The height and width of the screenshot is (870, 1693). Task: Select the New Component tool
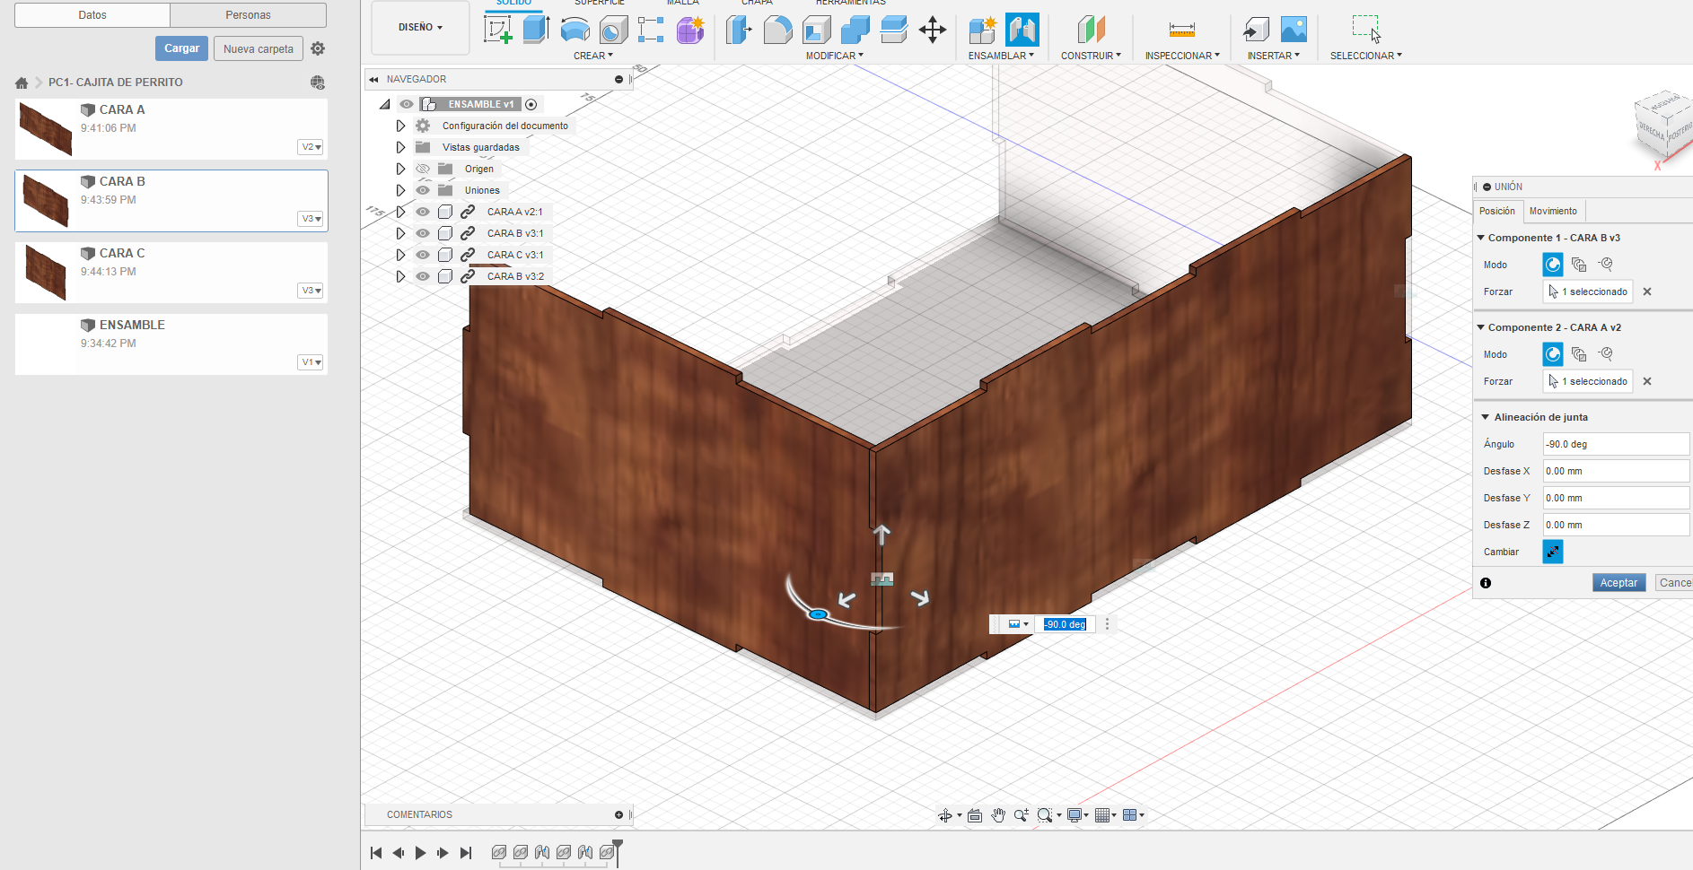click(x=983, y=30)
